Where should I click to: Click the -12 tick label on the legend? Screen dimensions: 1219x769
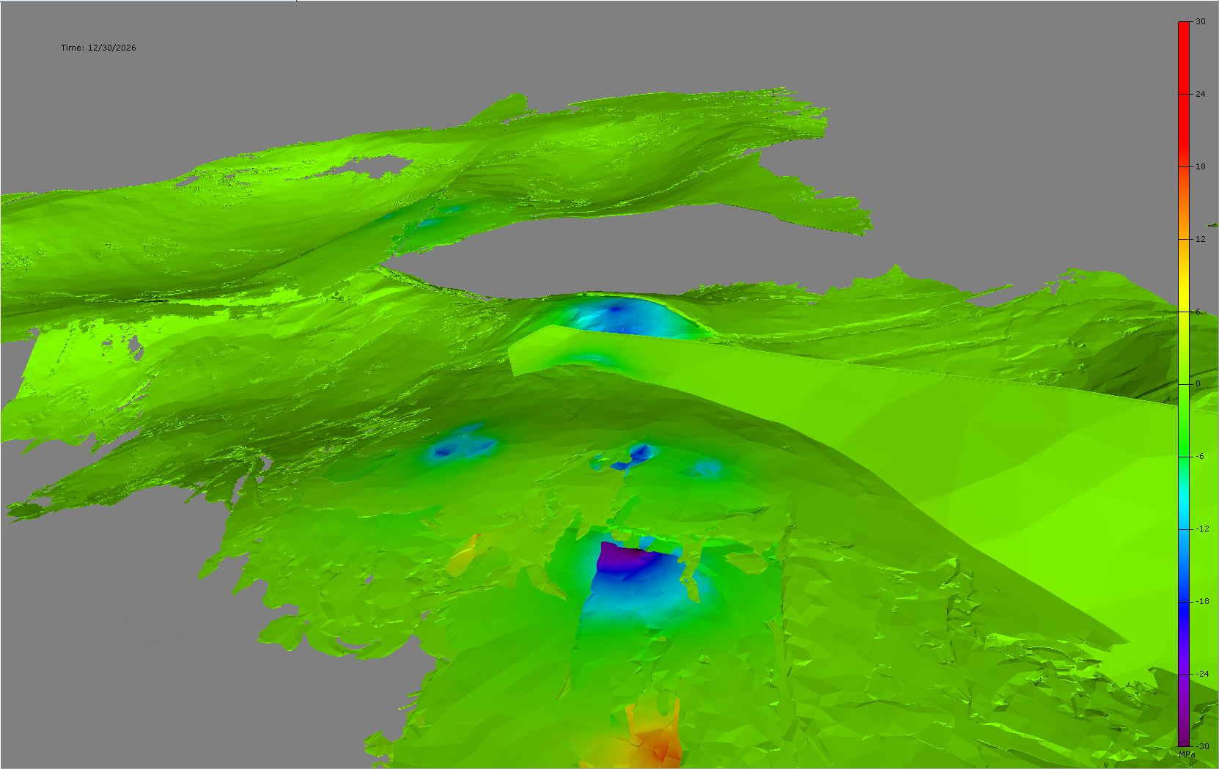tap(1202, 529)
